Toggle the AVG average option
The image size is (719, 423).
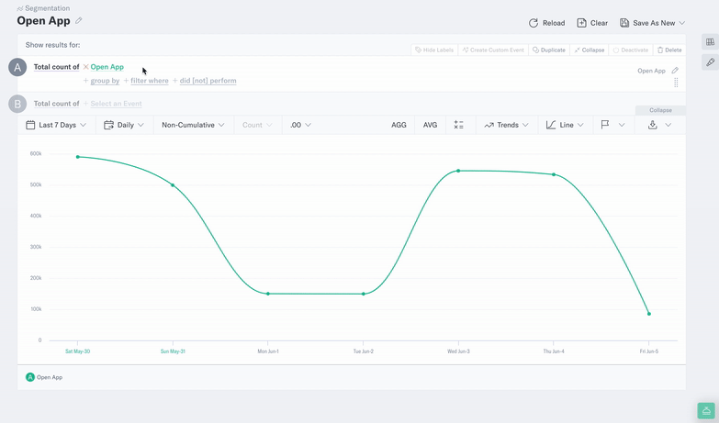pyautogui.click(x=430, y=125)
